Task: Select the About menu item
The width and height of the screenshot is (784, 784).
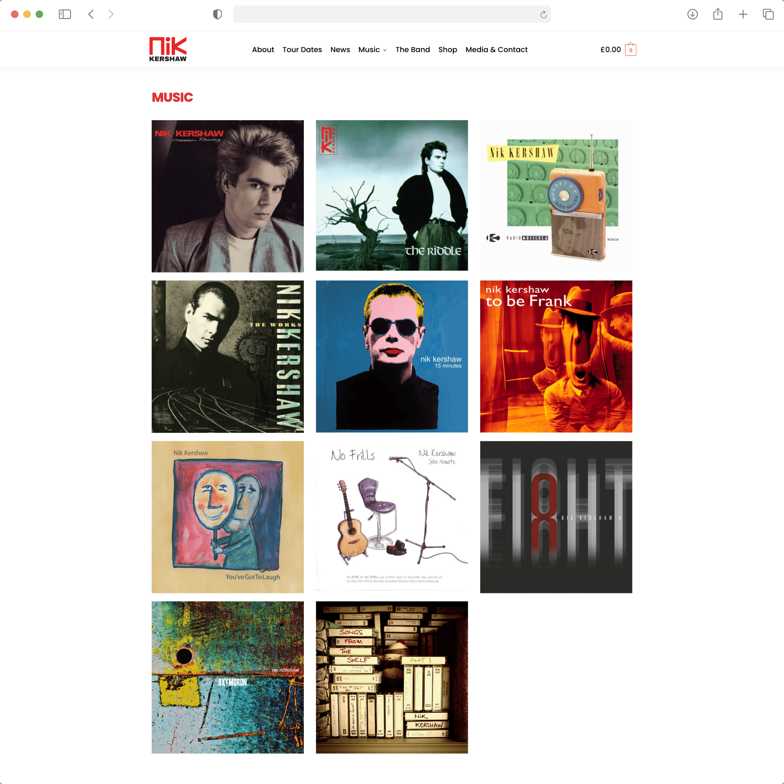Action: (262, 49)
